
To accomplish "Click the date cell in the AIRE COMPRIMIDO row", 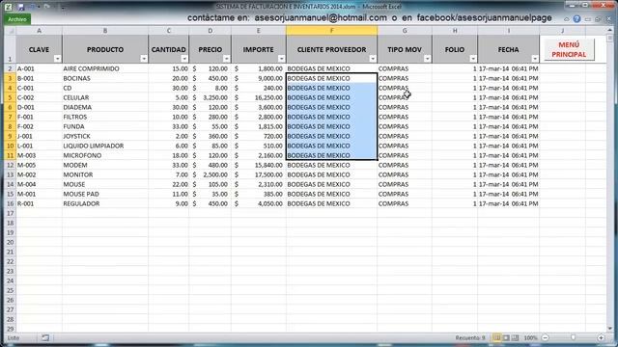I will [x=509, y=68].
